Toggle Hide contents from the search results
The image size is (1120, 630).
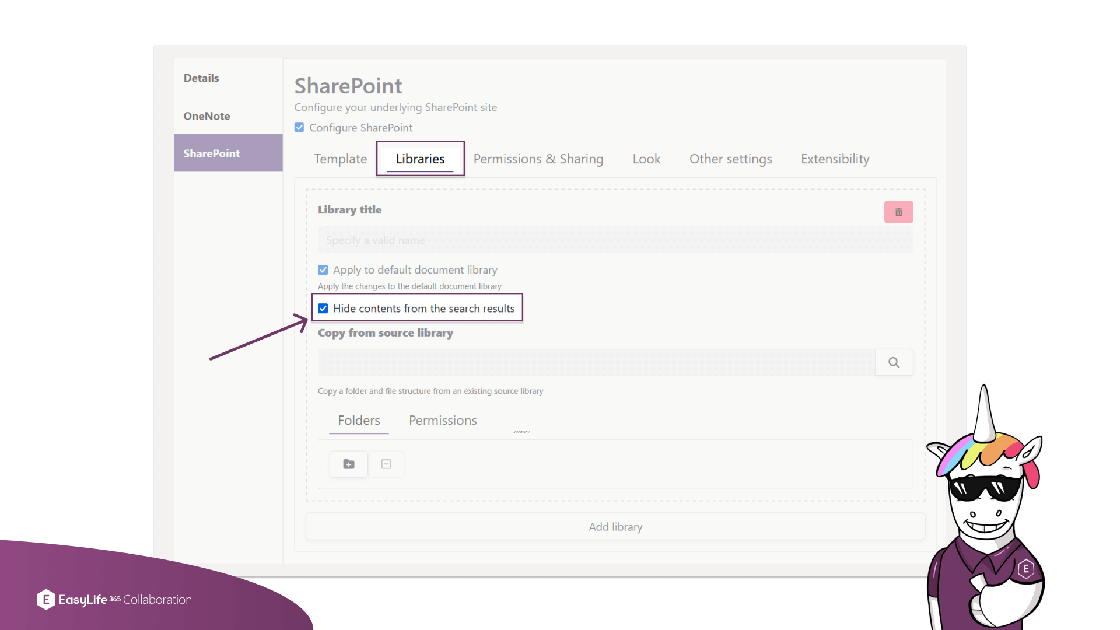(x=323, y=308)
